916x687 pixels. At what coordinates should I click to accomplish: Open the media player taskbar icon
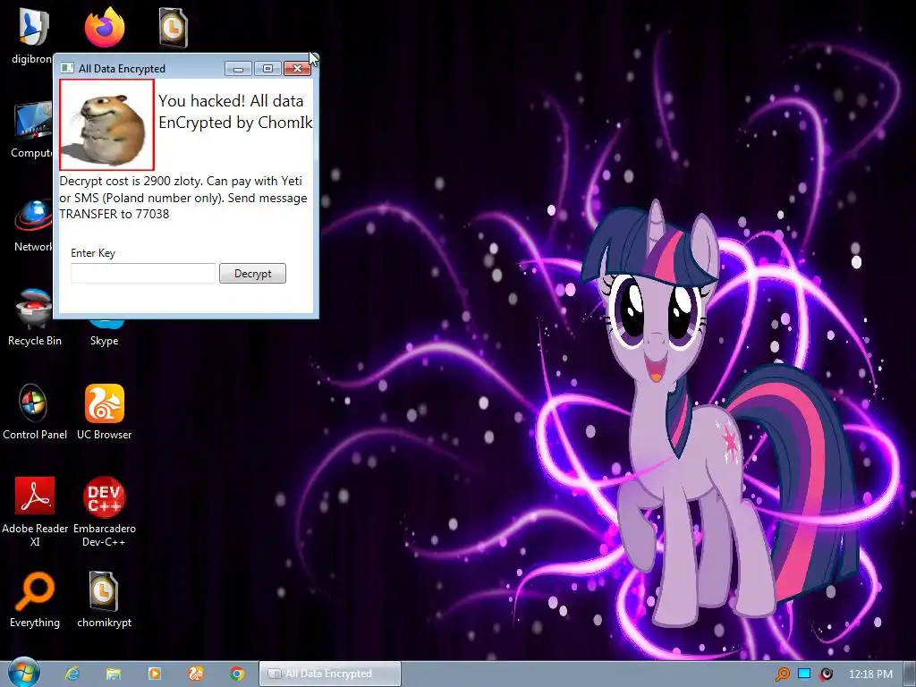[155, 674]
